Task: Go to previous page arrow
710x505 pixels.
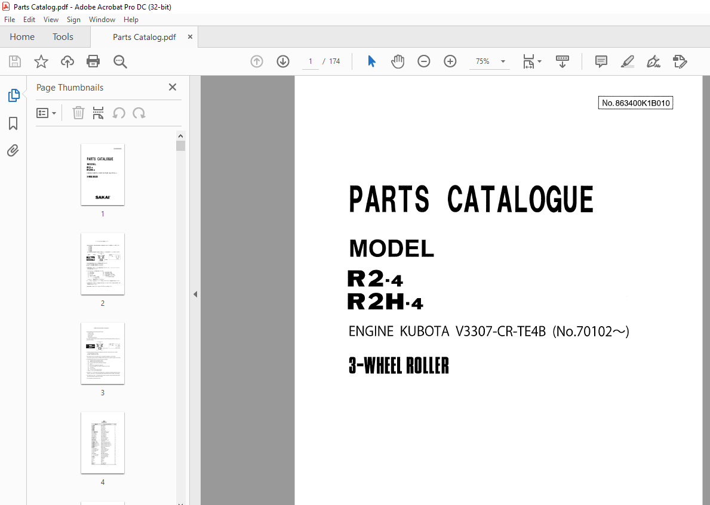Action: tap(257, 61)
